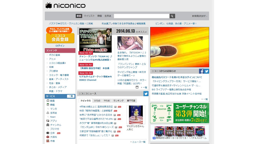Click the 新検索βを試す link
The width and height of the screenshot is (257, 144).
click(199, 16)
